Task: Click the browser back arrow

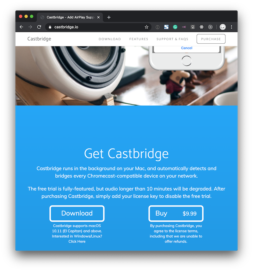Action: [x=22, y=27]
